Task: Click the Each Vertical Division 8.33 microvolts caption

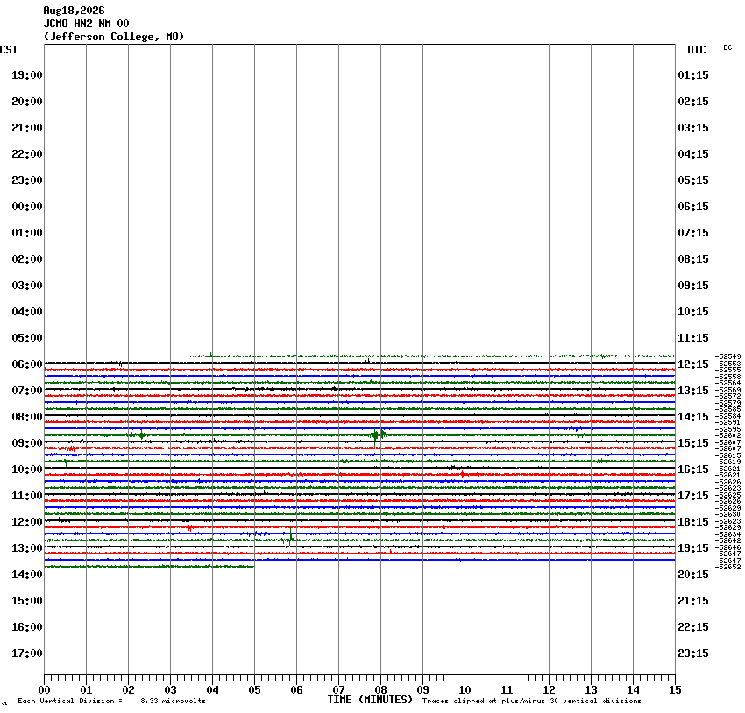Action: pyautogui.click(x=111, y=701)
